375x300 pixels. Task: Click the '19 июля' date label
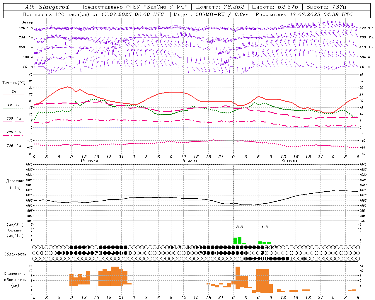[288, 161]
